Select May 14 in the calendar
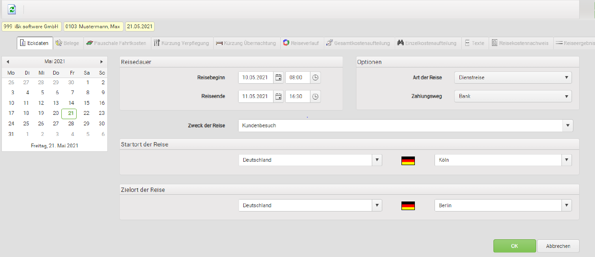The width and height of the screenshot is (595, 257). coord(71,103)
